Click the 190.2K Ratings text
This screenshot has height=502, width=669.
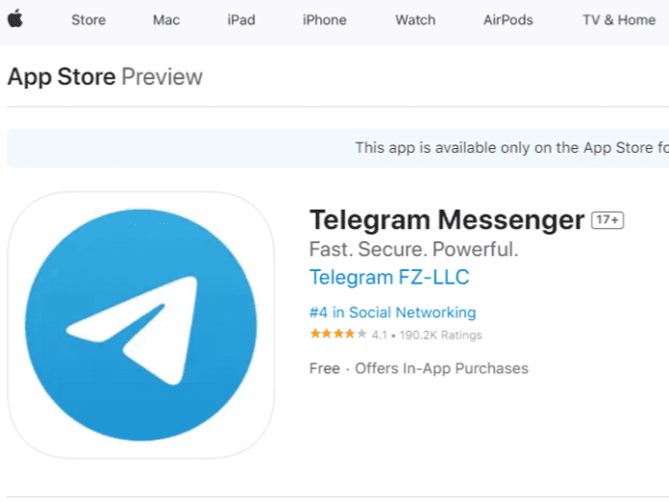coord(441,335)
